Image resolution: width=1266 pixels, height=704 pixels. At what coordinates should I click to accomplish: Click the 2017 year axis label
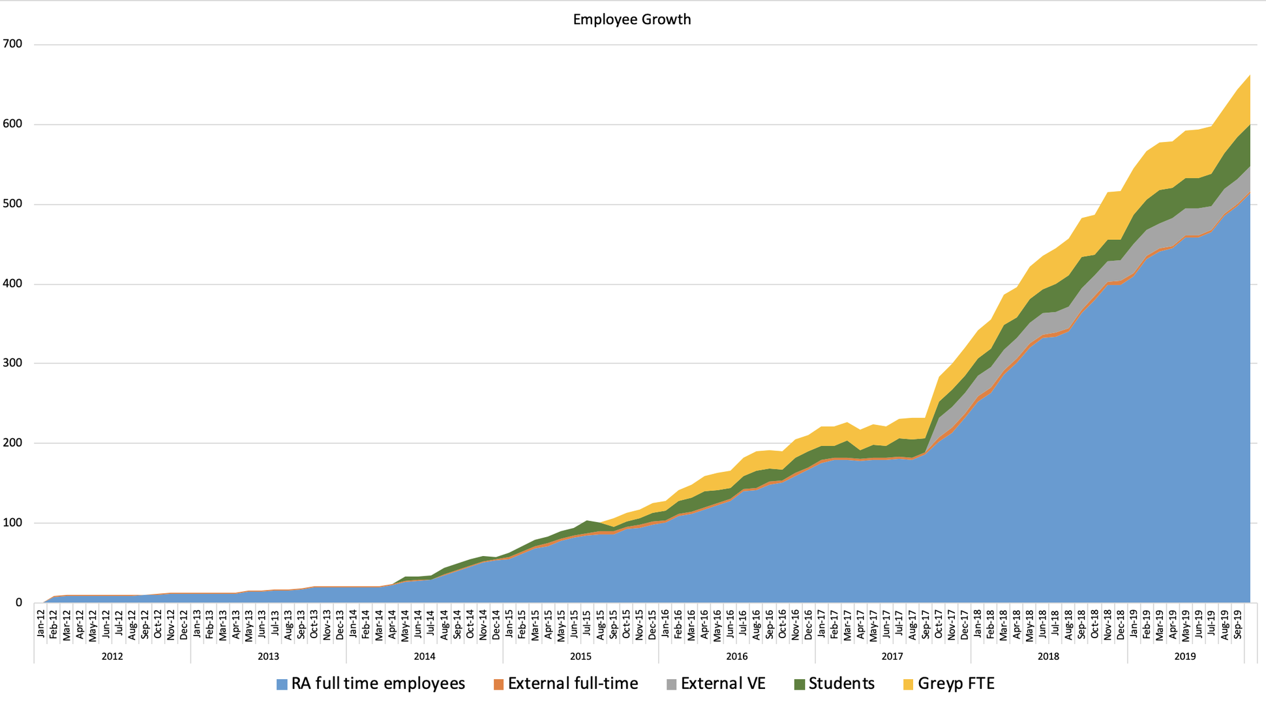pos(892,656)
